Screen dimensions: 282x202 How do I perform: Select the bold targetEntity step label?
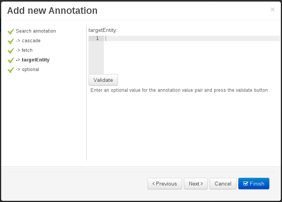coord(33,60)
